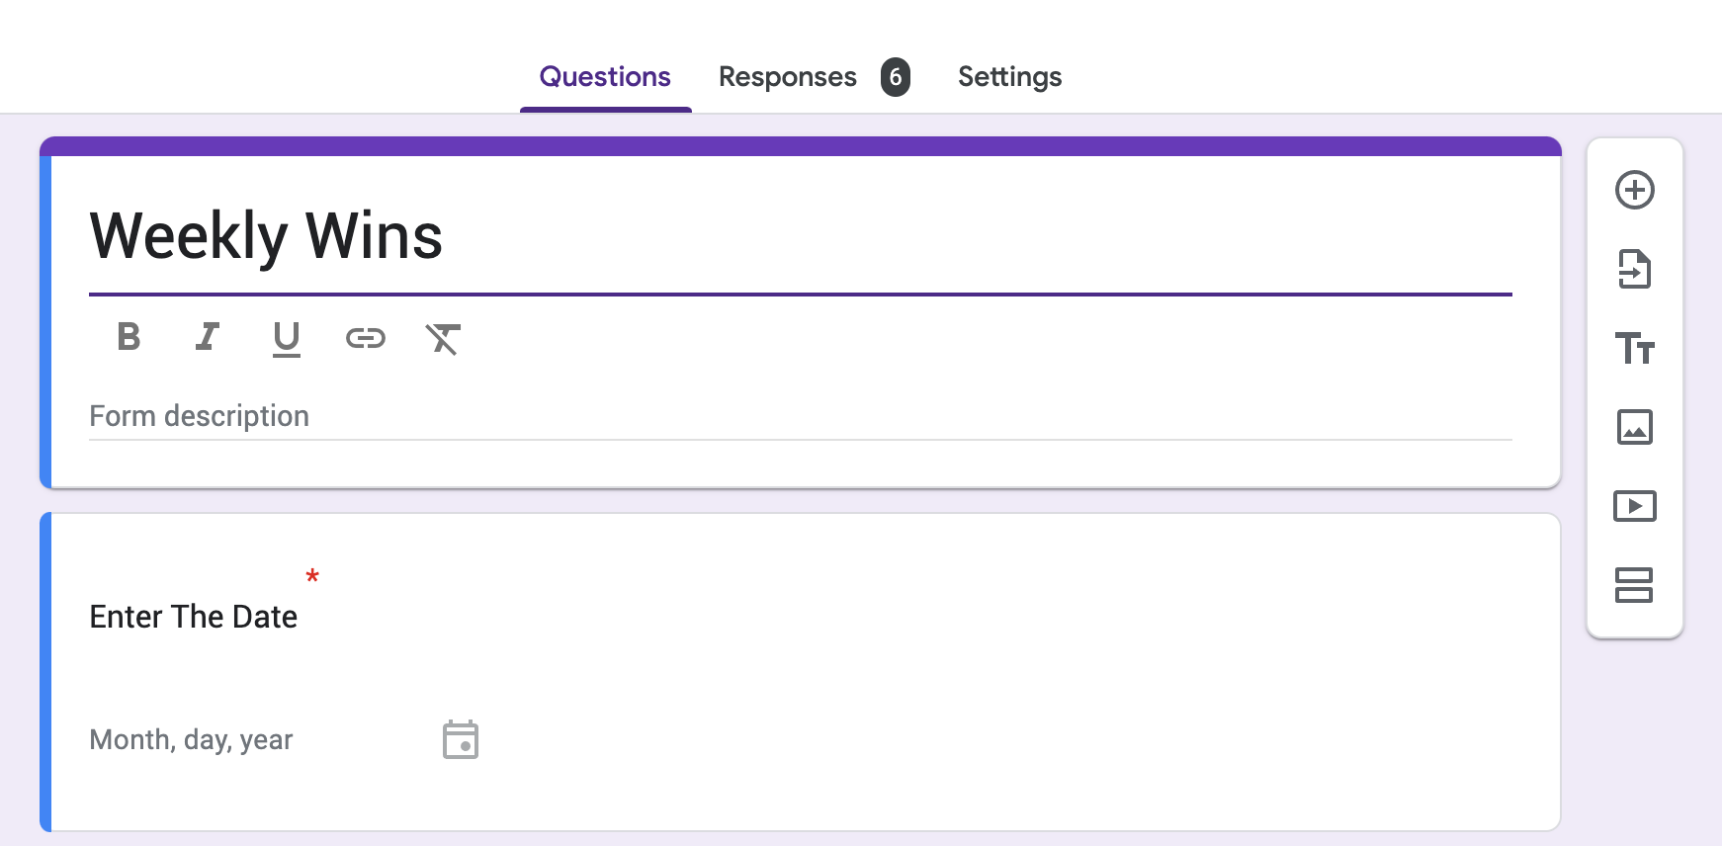The width and height of the screenshot is (1722, 846).
Task: Click the Enter The Date question title
Action: (x=194, y=617)
